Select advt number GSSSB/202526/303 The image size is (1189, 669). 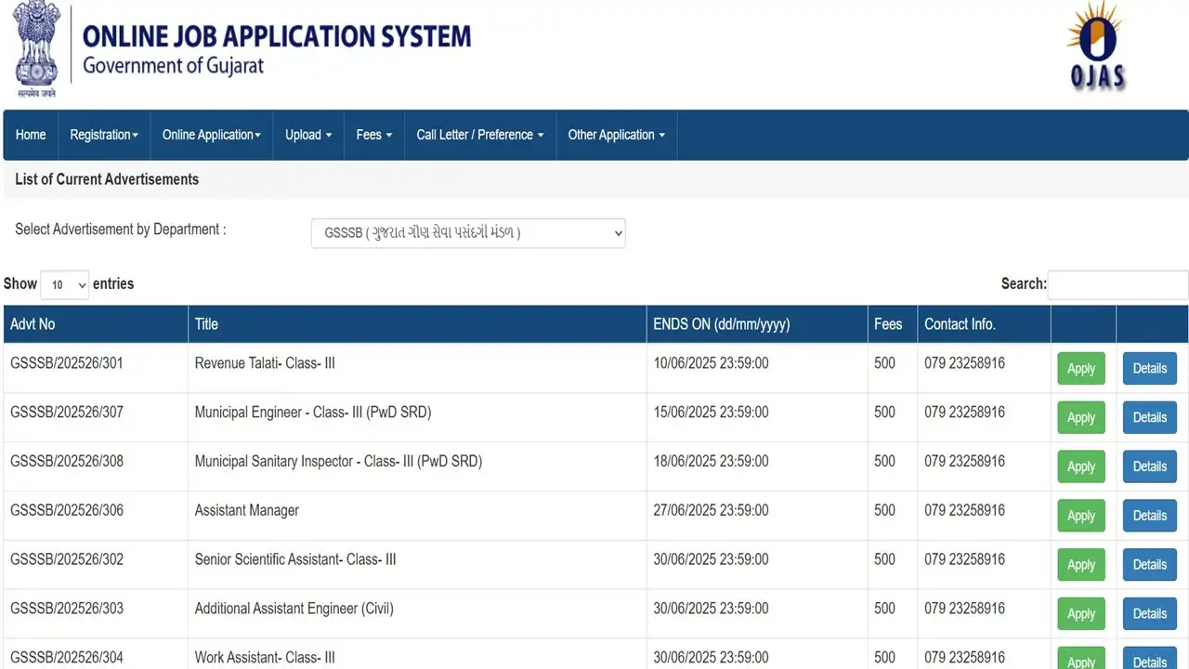pyautogui.click(x=67, y=610)
